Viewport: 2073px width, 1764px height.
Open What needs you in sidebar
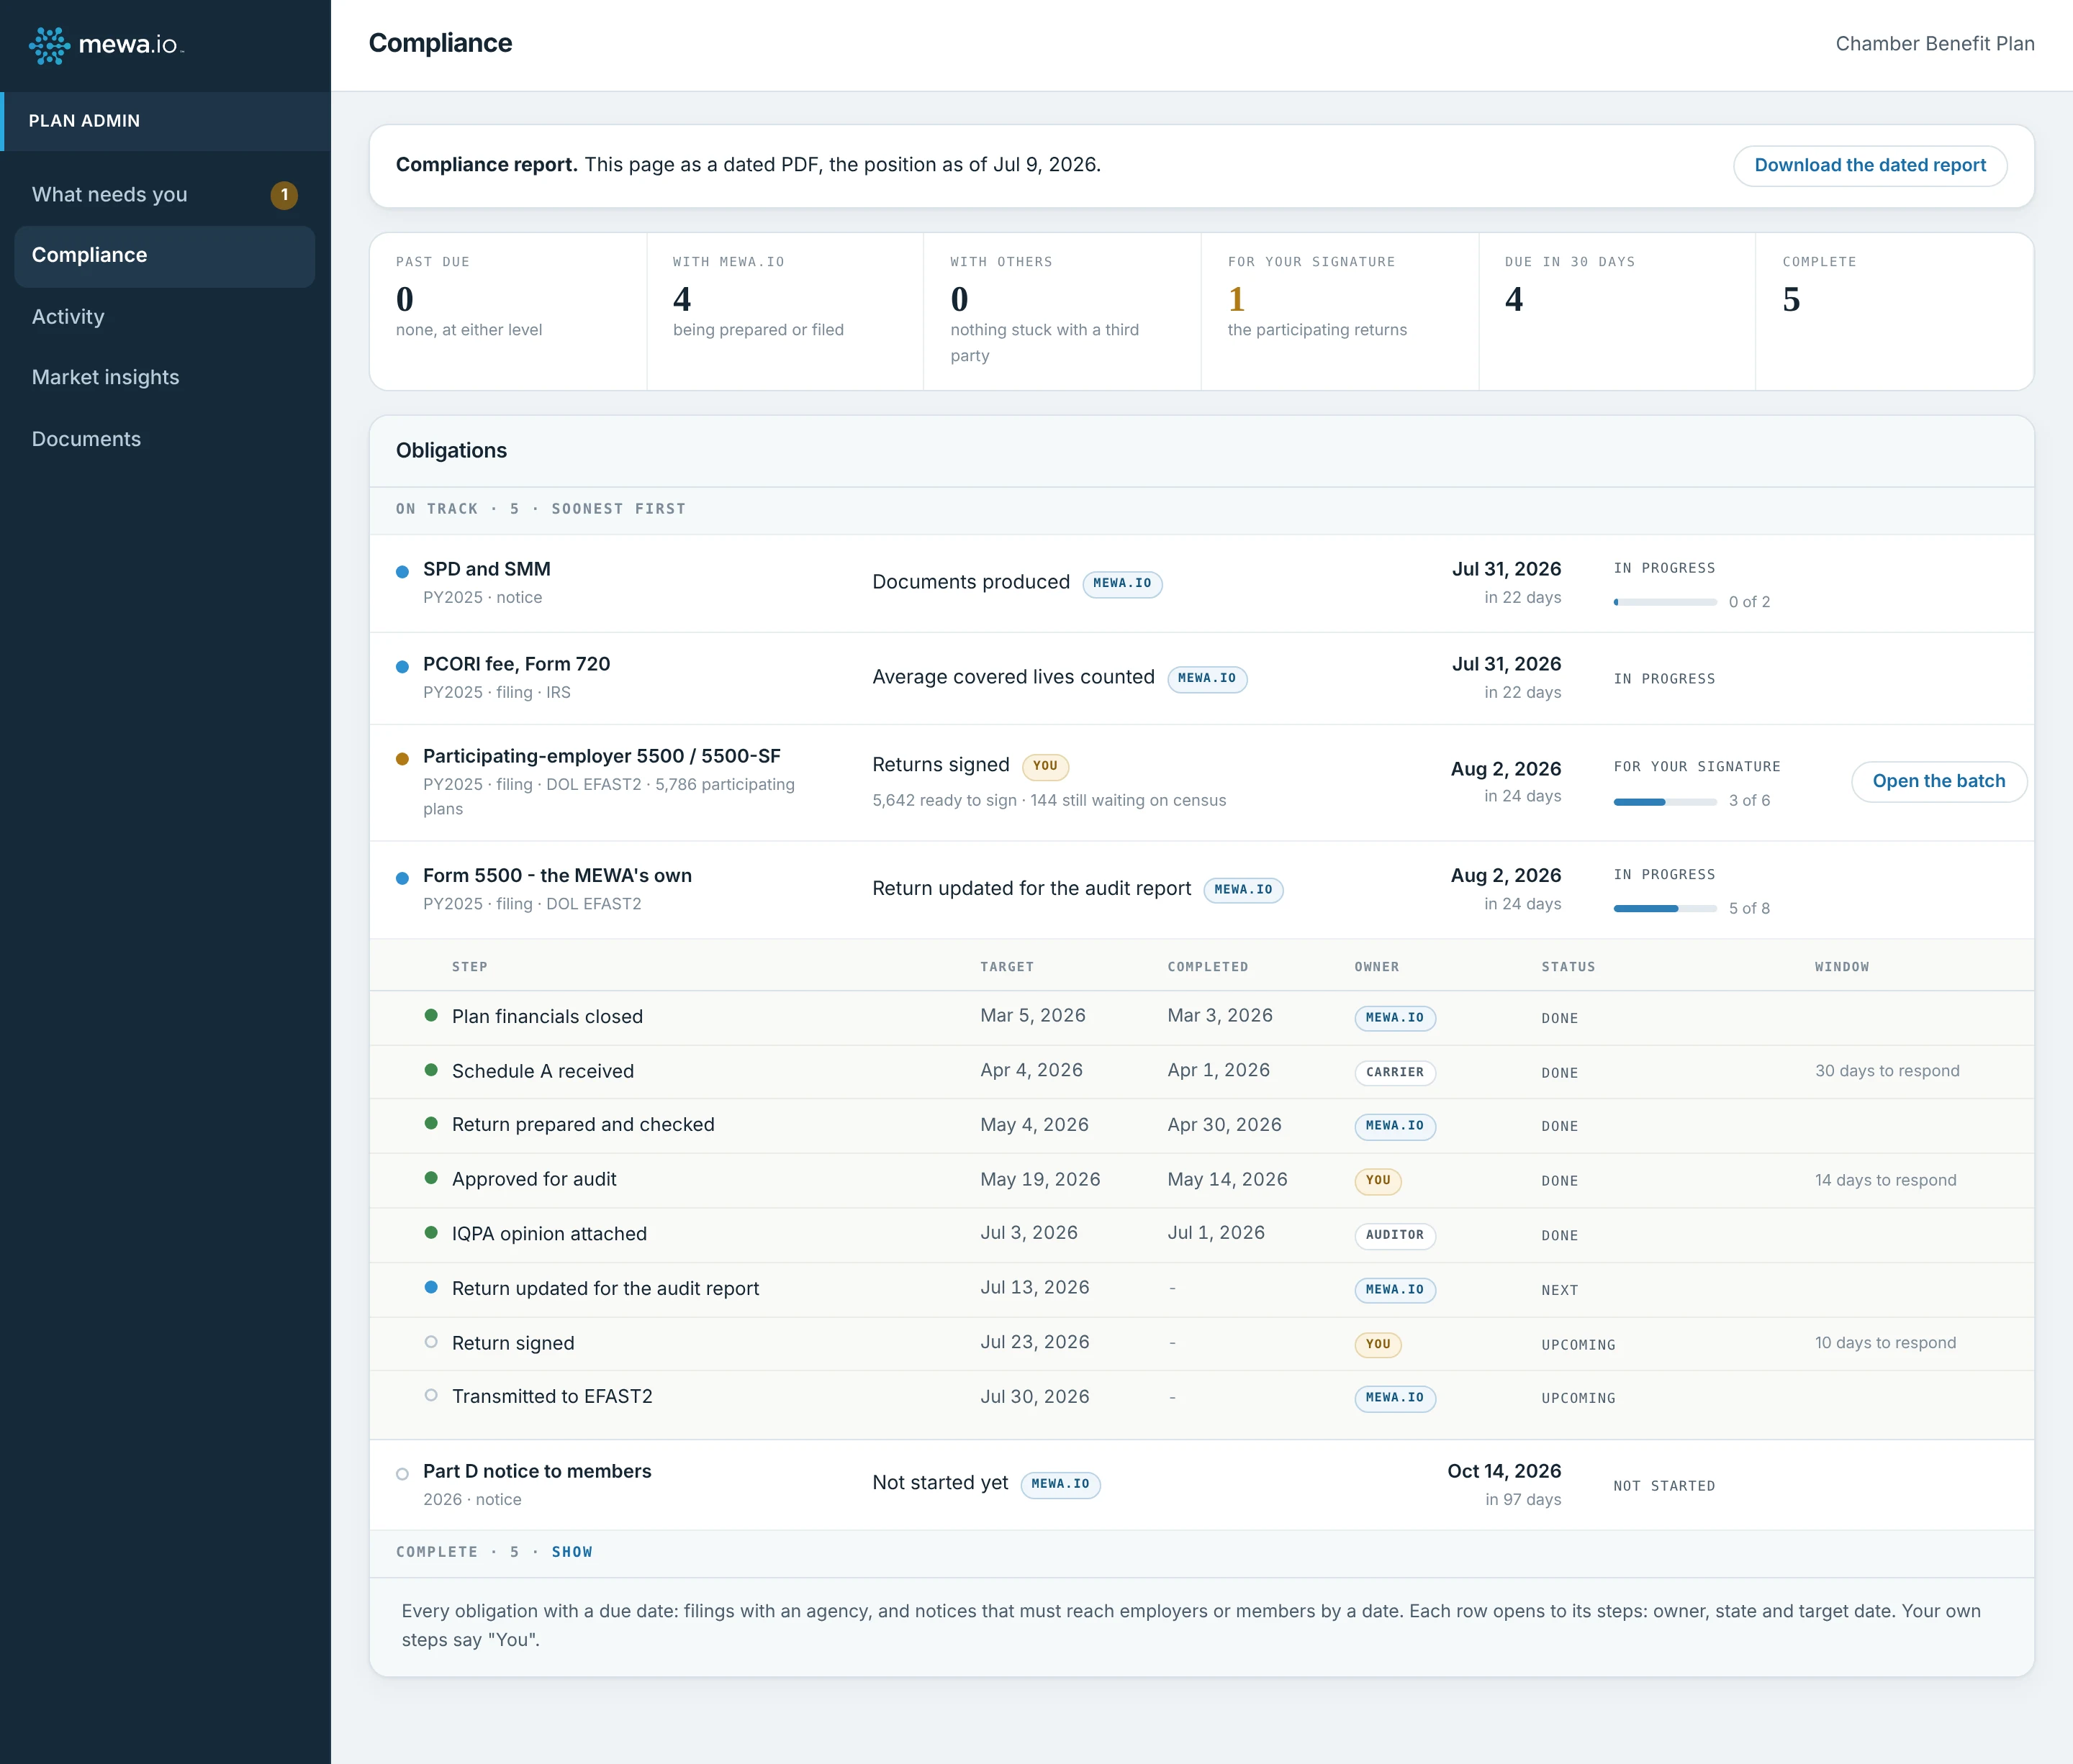point(165,195)
